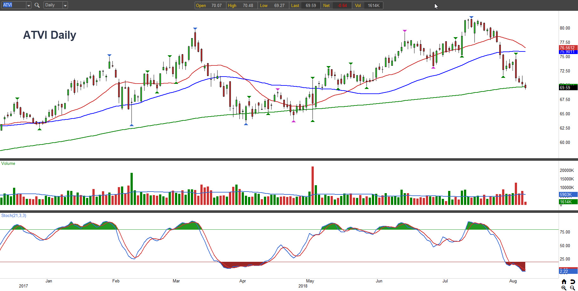Image resolution: width=578 pixels, height=291 pixels.
Task: Click the magenta triangle marker above the mid-June high
Action: pyautogui.click(x=405, y=31)
